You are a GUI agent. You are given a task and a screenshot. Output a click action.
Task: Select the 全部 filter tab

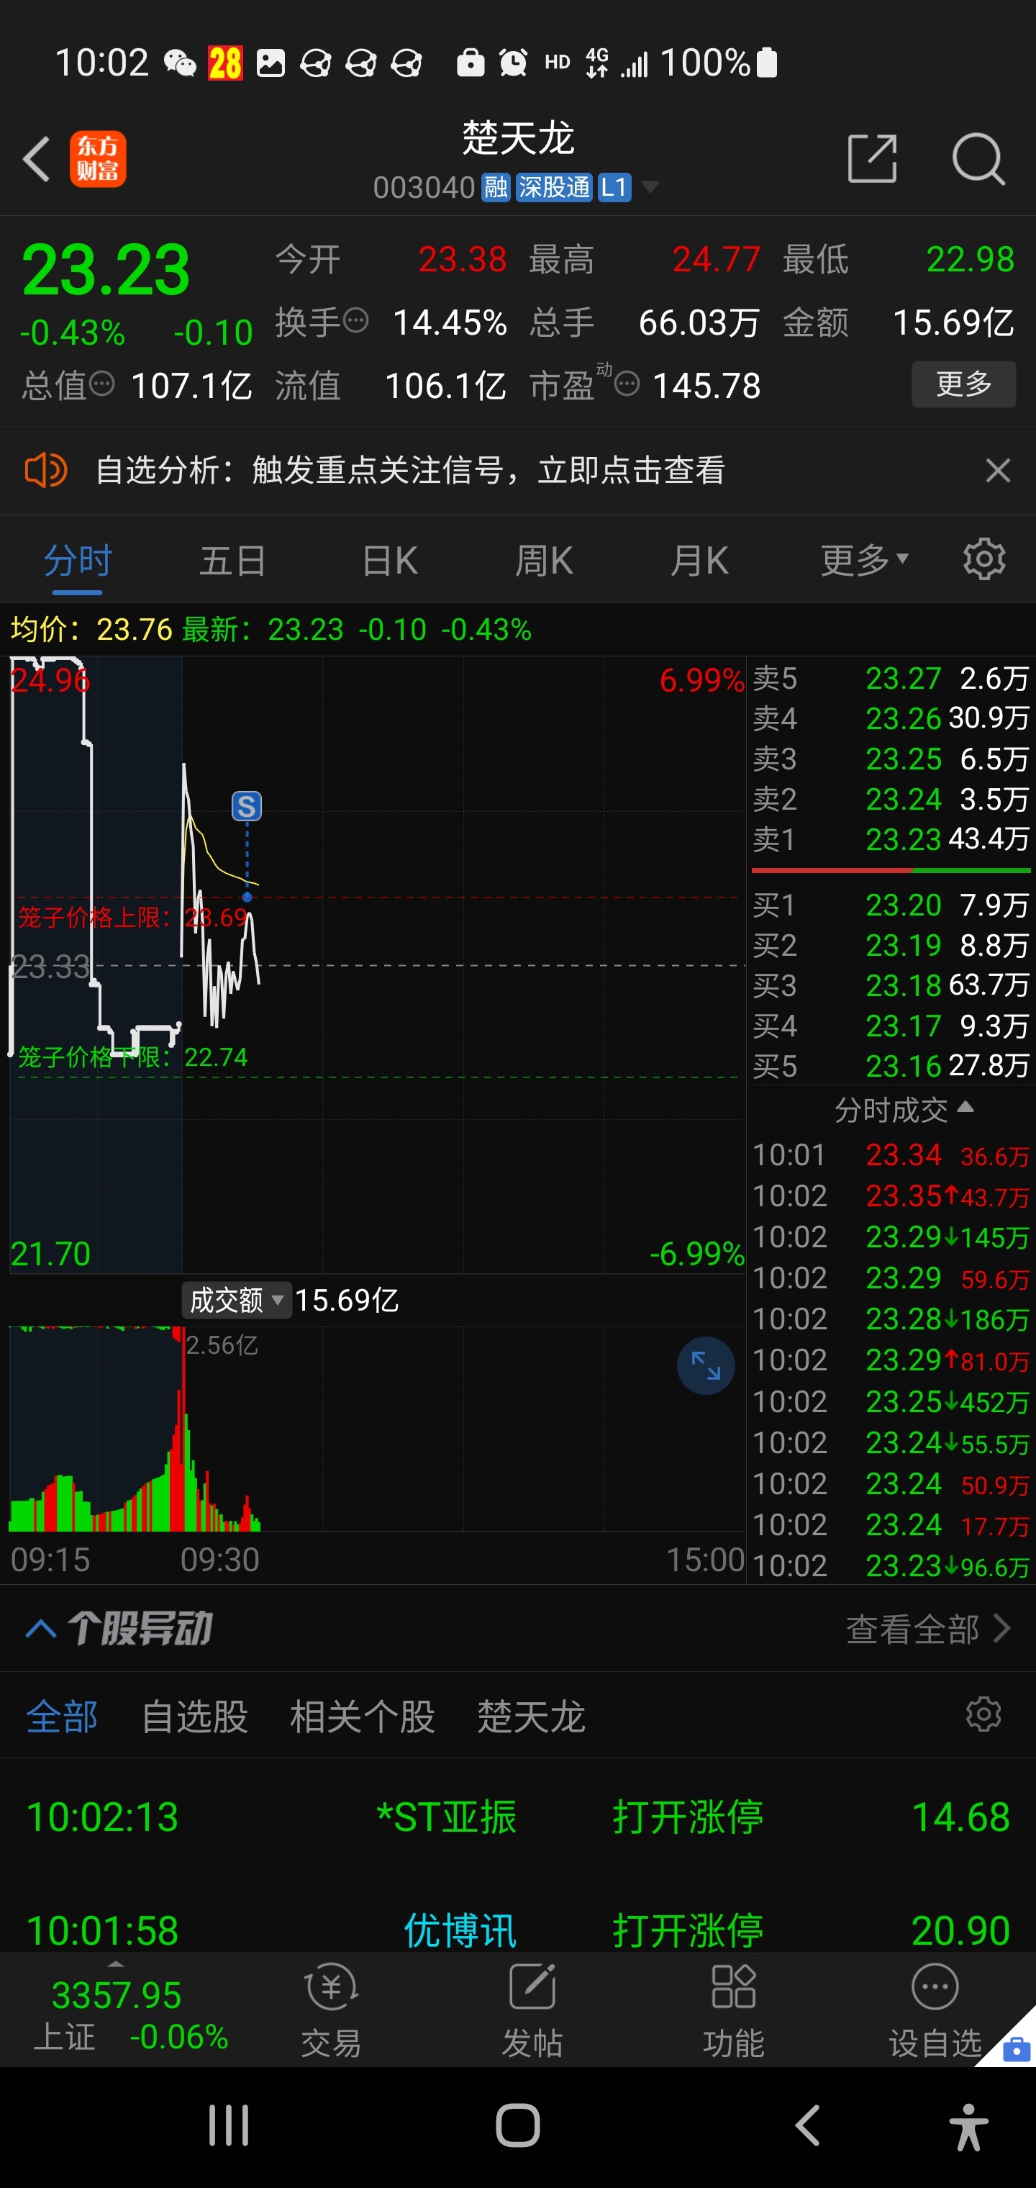[62, 1717]
